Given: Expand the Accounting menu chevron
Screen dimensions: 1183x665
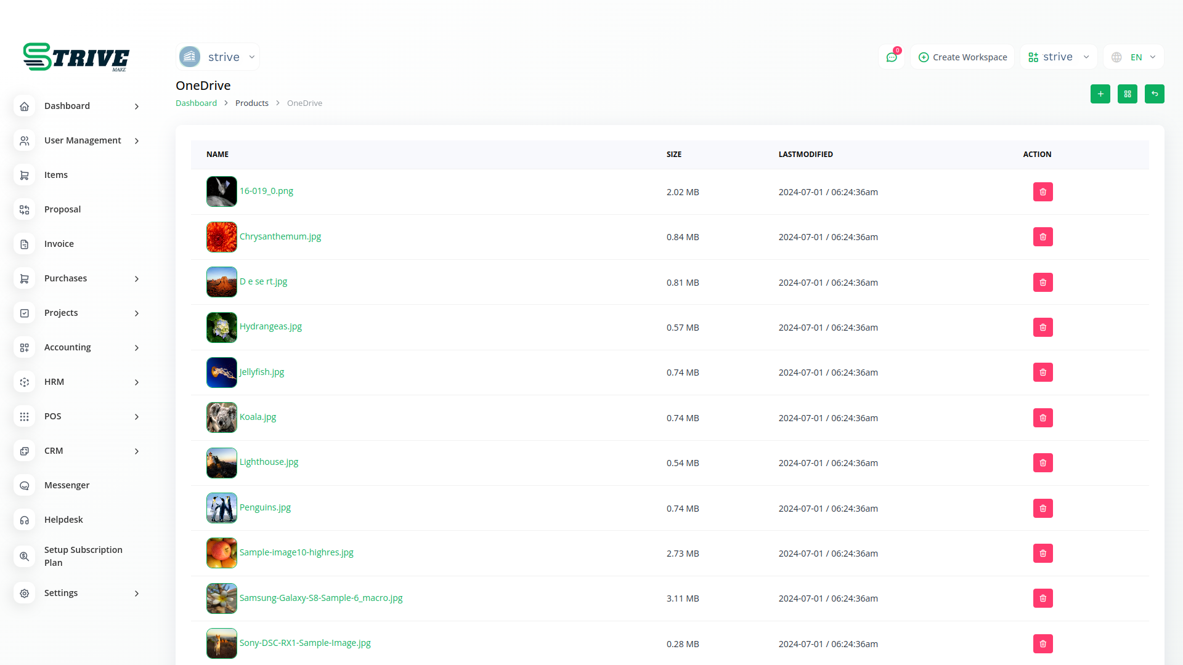Looking at the screenshot, I should coord(137,348).
